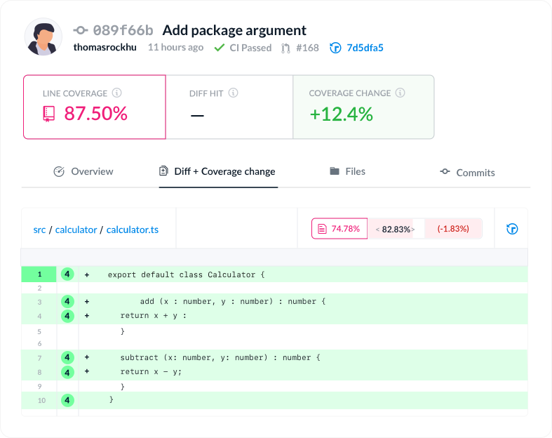Click the pull request icon beside #168
This screenshot has height=438, width=552.
(x=286, y=48)
